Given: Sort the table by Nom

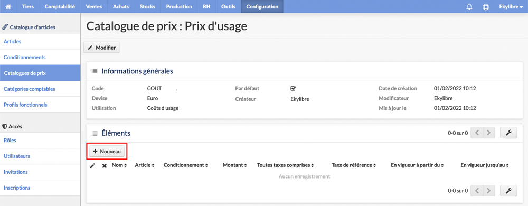Looking at the screenshot, I should pos(119,165).
